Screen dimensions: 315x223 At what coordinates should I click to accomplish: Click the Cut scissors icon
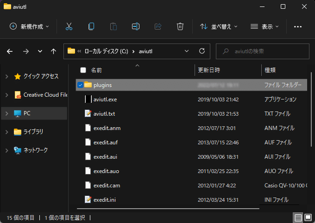click(69, 26)
